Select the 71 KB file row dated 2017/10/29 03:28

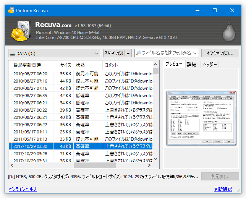pos(81,154)
